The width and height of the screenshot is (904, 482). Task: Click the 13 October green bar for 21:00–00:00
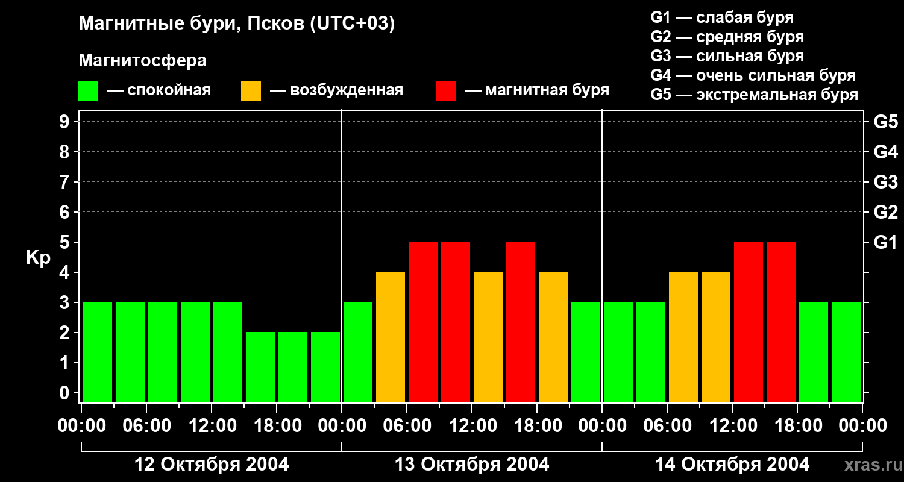pos(586,352)
